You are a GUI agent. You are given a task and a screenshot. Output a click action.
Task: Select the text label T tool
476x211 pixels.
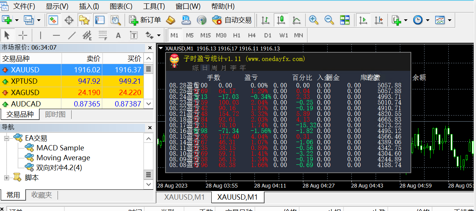pos(134,36)
